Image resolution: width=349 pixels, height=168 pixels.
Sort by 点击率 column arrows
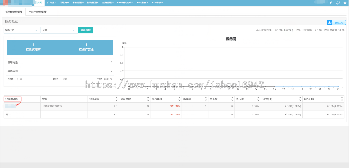[258, 99]
